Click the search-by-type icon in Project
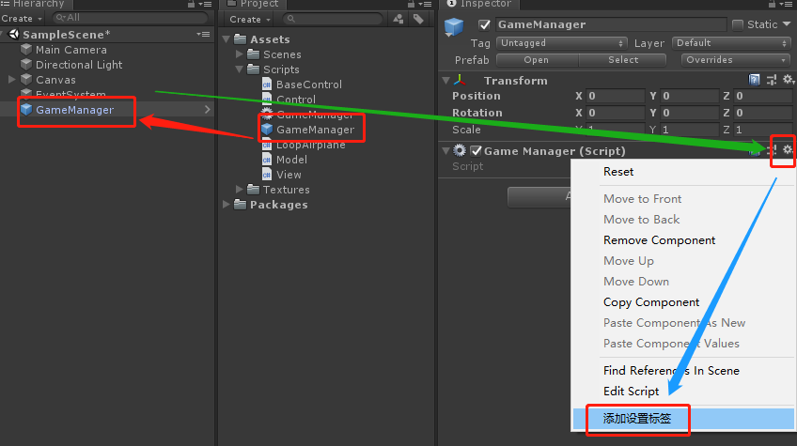Screen dimensions: 797x446 pyautogui.click(x=398, y=20)
